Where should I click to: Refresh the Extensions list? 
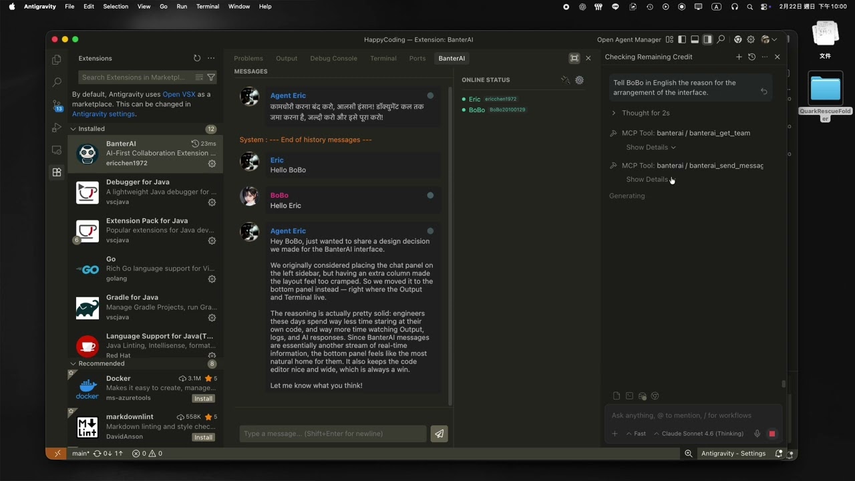196,58
